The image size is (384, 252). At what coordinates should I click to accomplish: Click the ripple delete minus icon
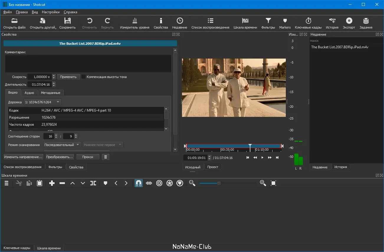point(62,183)
